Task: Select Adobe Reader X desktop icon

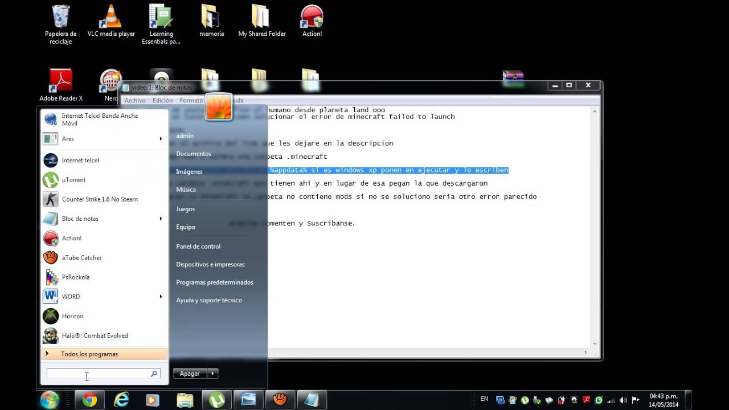Action: click(x=61, y=85)
